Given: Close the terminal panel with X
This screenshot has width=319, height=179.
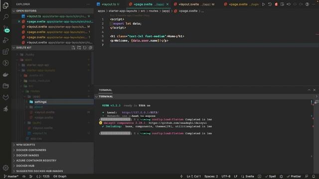Looking at the screenshot, I should coord(315,90).
